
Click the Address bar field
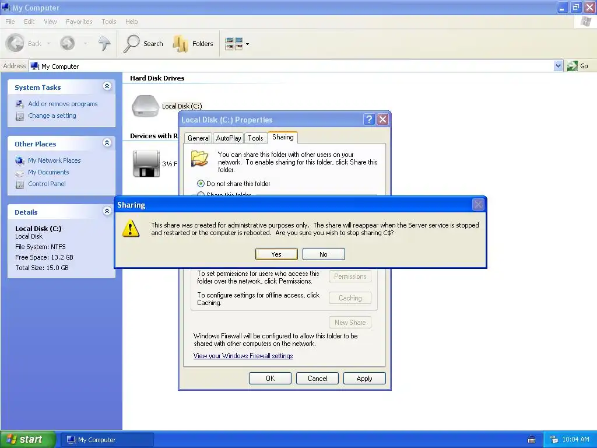[292, 66]
